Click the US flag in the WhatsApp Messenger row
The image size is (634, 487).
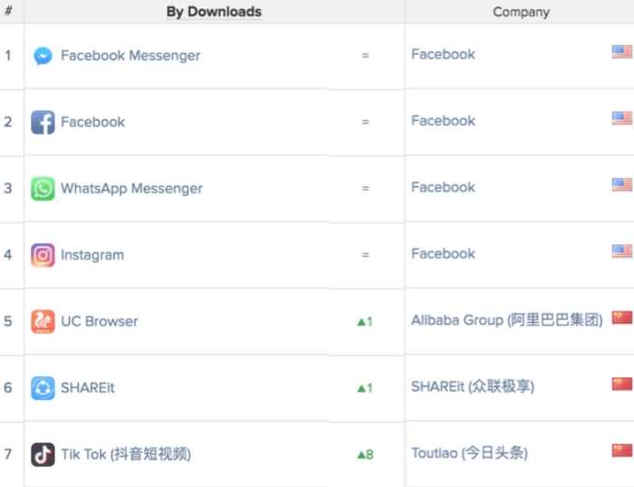pos(622,185)
